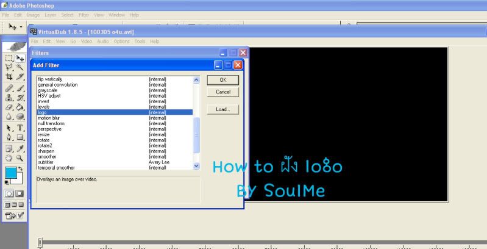
Task: Select the Hand tool
Action: pyautogui.click(x=9, y=158)
